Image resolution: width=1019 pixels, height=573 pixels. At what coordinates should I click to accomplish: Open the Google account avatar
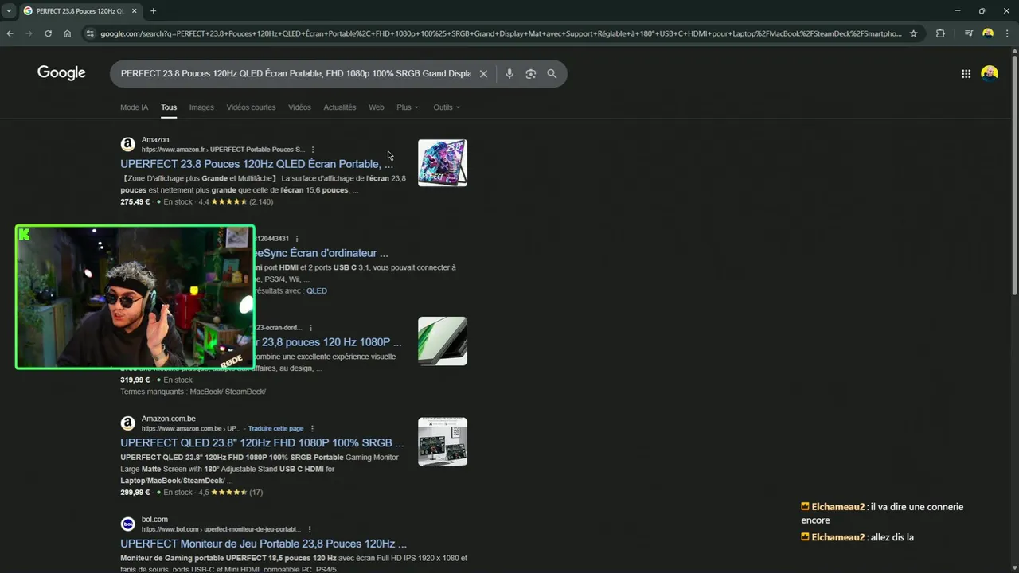[x=990, y=74]
